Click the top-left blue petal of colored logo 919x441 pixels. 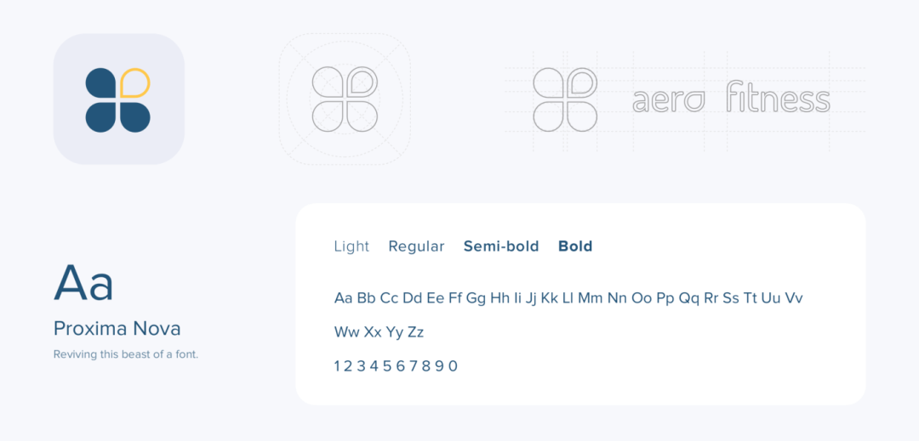(x=101, y=82)
